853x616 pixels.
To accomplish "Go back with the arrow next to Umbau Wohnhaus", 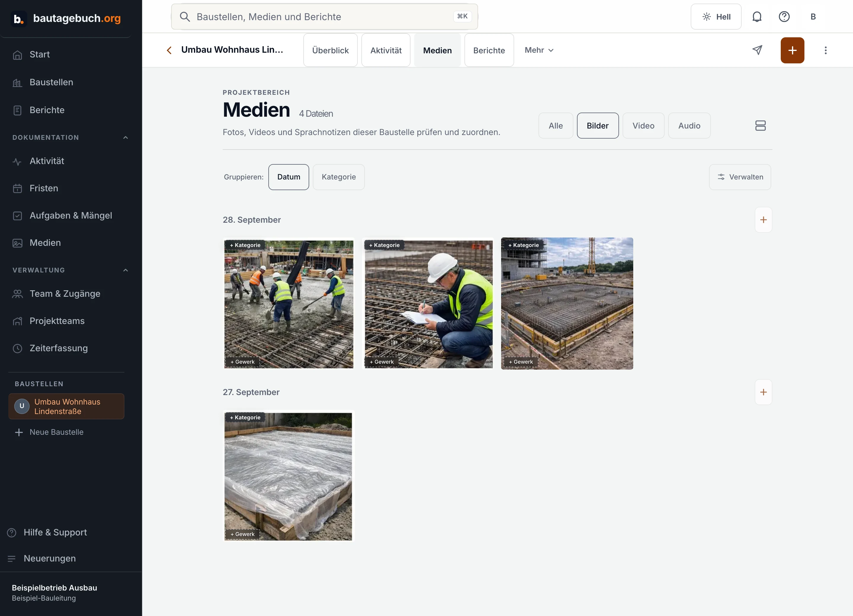I will click(x=169, y=50).
